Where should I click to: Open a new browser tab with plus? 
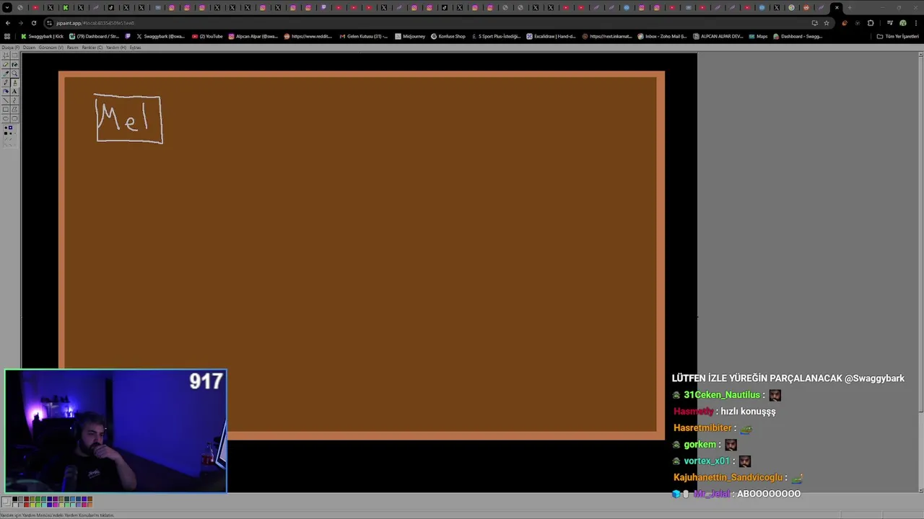coord(850,7)
